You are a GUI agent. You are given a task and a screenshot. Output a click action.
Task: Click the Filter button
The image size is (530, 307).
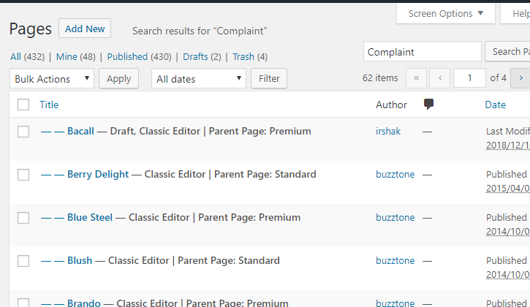coord(269,79)
